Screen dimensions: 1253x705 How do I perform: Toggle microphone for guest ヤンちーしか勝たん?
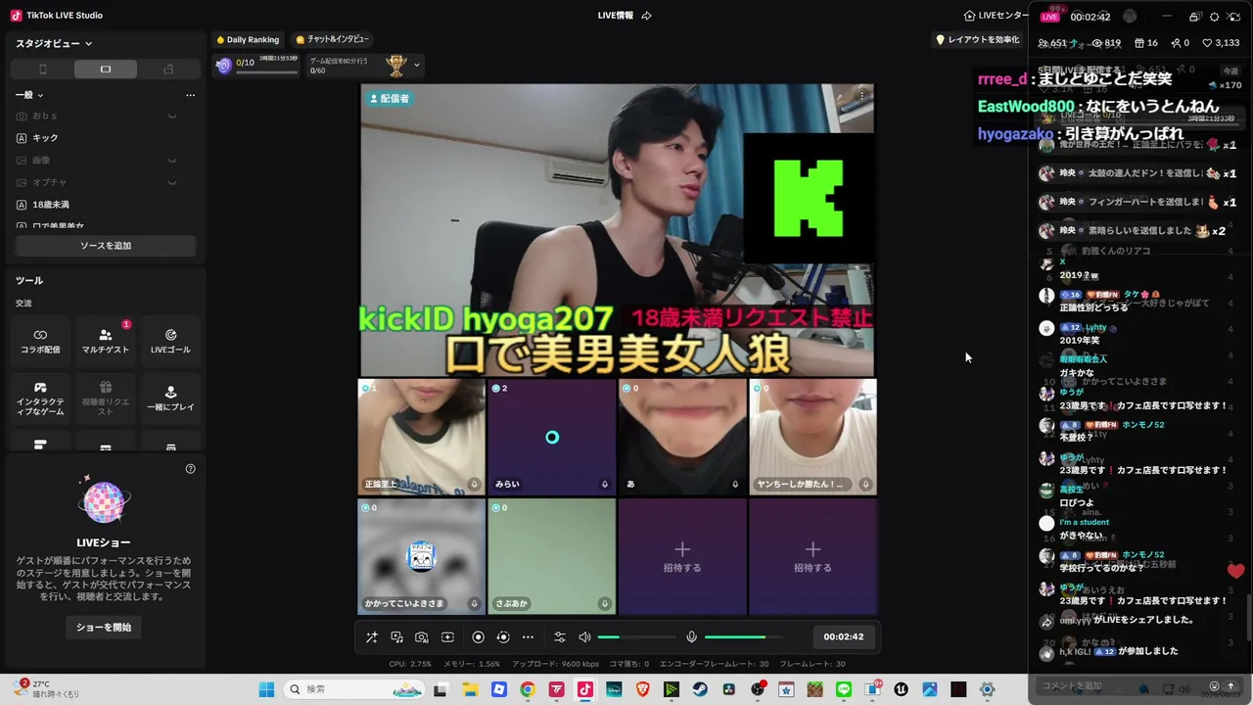(x=865, y=484)
